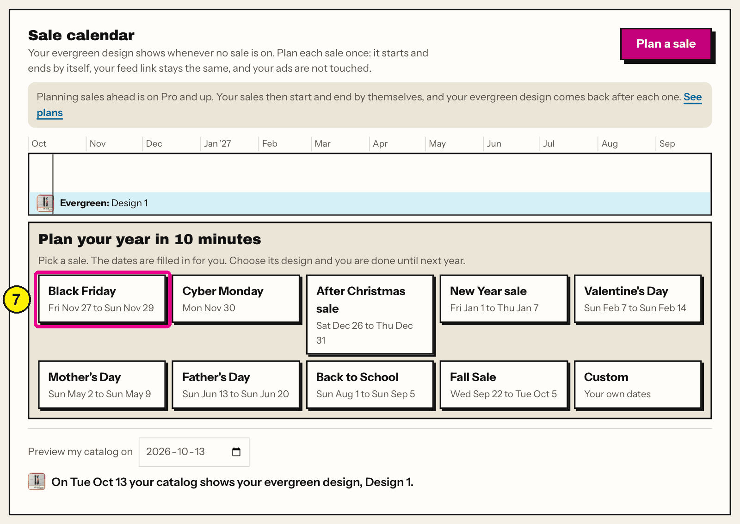
Task: Select the After Christmas sale card
Action: (370, 315)
